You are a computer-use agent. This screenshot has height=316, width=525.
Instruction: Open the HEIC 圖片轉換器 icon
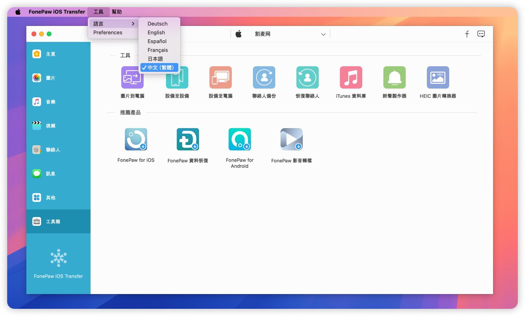438,77
